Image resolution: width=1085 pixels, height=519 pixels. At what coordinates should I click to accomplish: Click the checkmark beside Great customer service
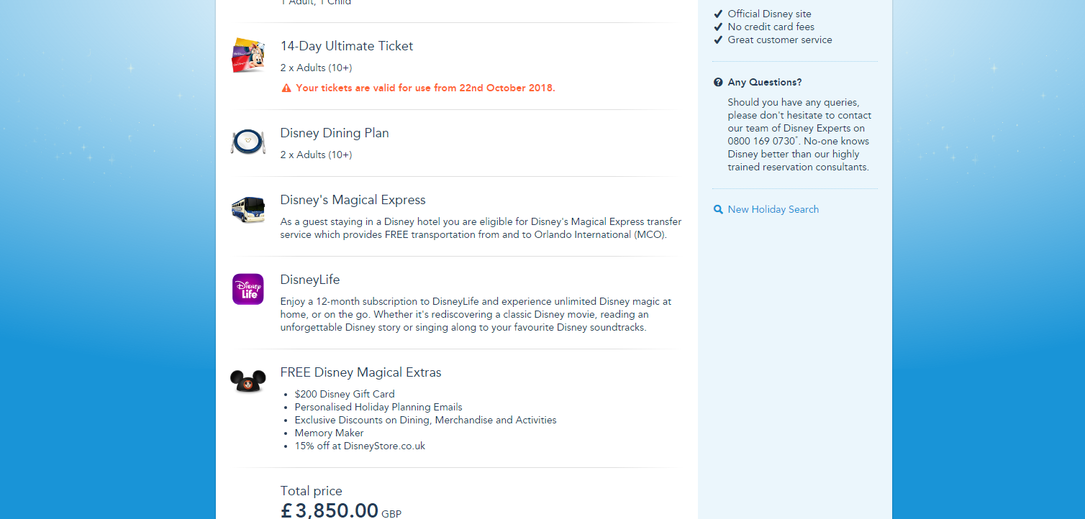pyautogui.click(x=718, y=40)
